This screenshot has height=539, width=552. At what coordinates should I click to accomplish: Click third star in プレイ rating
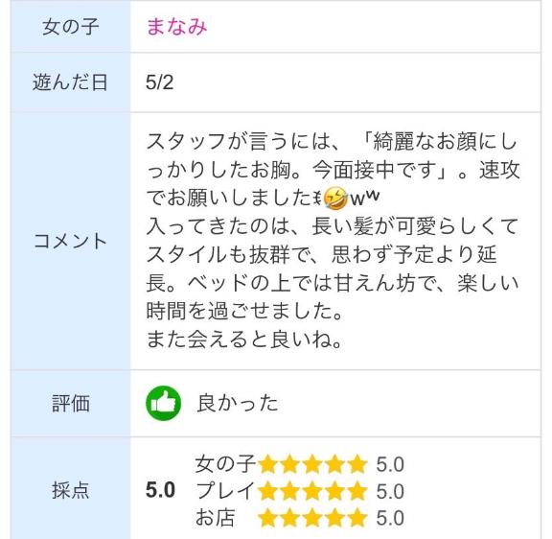coord(312,491)
